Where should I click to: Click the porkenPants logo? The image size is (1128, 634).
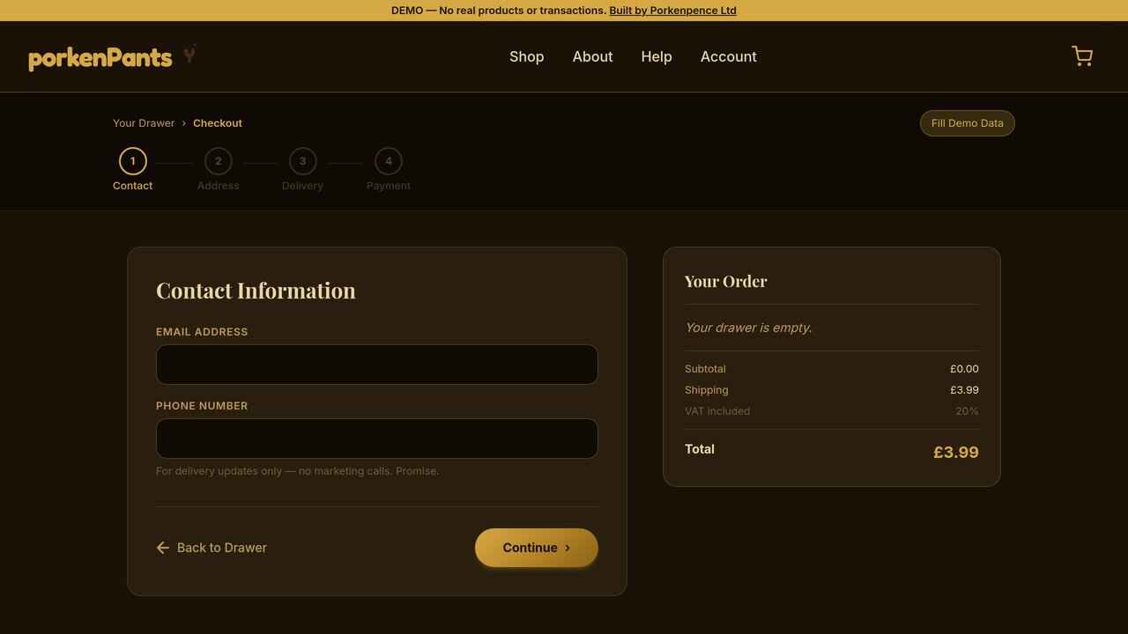[100, 58]
